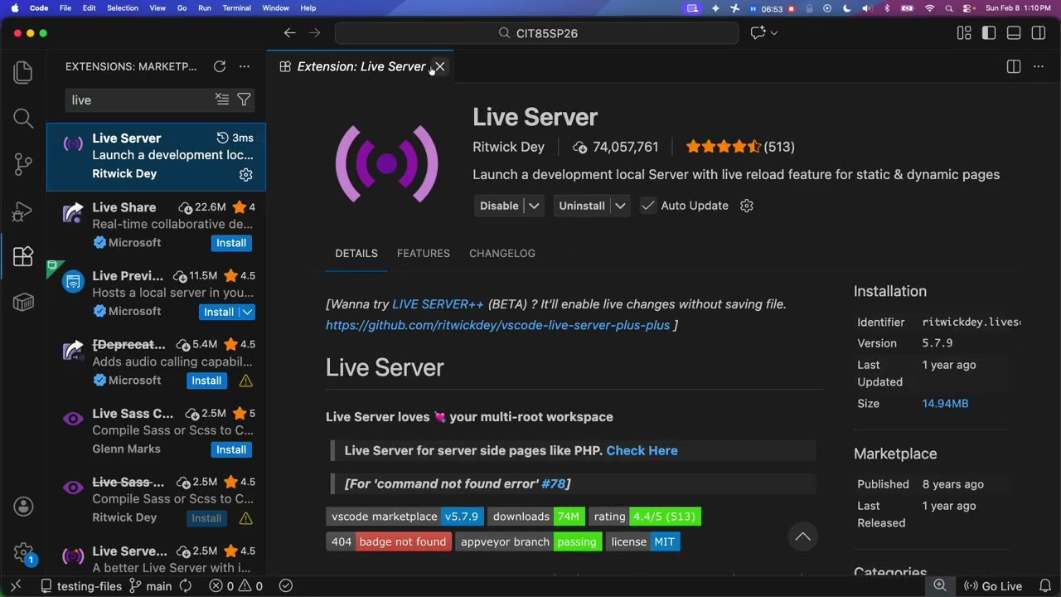The image size is (1061, 597).
Task: Toggle the Auto Update checkbox
Action: (x=648, y=206)
